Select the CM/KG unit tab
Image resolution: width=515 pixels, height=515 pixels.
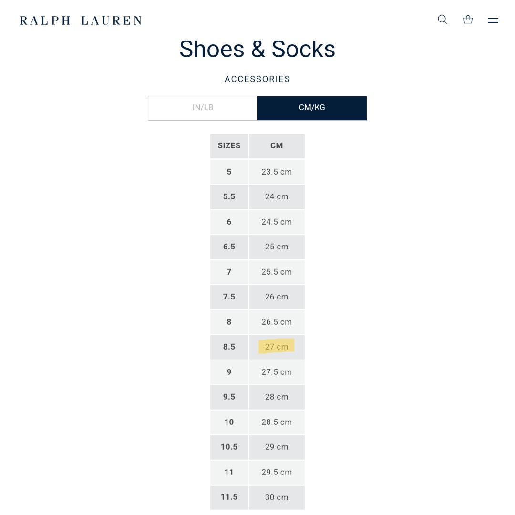(x=312, y=108)
